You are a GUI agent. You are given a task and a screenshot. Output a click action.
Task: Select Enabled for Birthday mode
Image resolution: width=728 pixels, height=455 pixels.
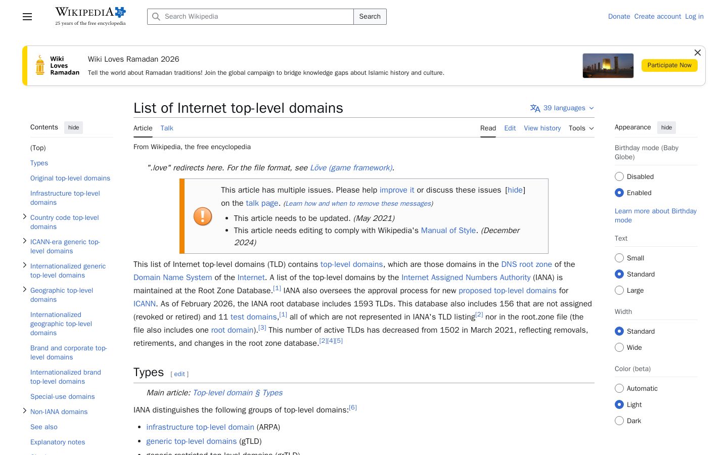click(619, 193)
